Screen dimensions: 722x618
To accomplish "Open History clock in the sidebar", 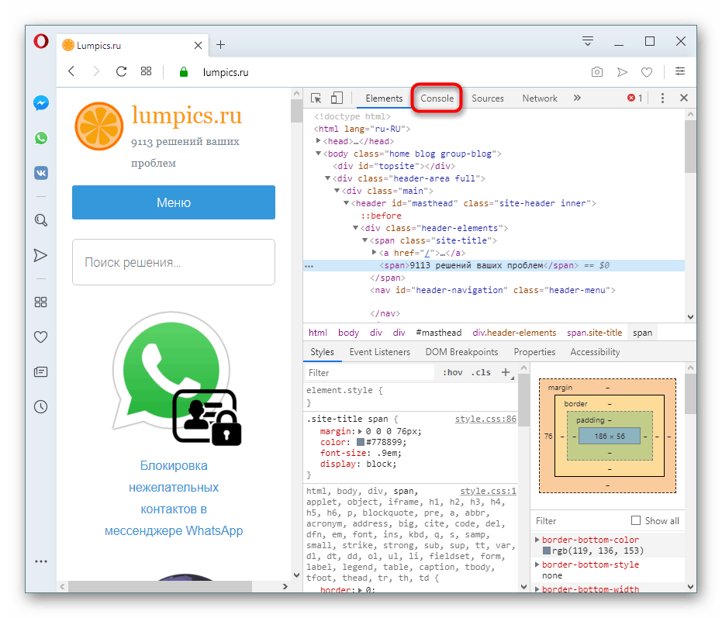I will [41, 406].
